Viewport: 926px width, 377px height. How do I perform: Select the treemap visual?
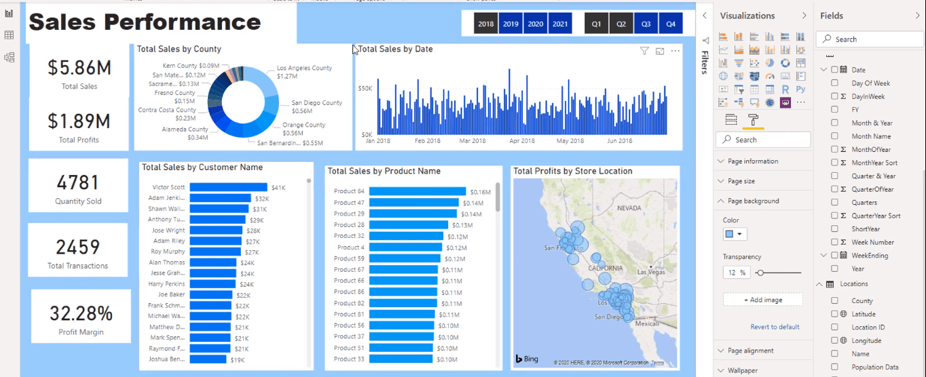(x=801, y=62)
